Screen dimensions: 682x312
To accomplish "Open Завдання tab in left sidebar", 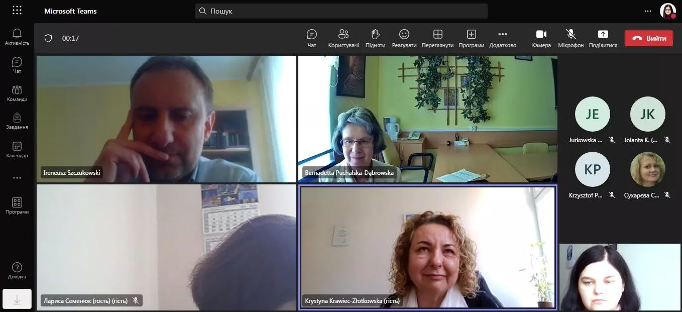I will click(17, 121).
